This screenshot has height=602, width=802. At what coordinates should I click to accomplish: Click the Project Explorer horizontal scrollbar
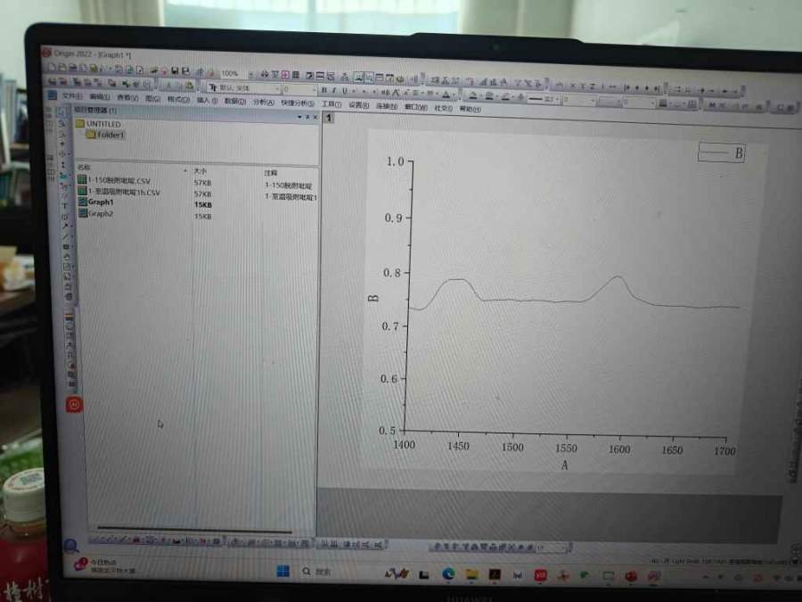[194, 529]
